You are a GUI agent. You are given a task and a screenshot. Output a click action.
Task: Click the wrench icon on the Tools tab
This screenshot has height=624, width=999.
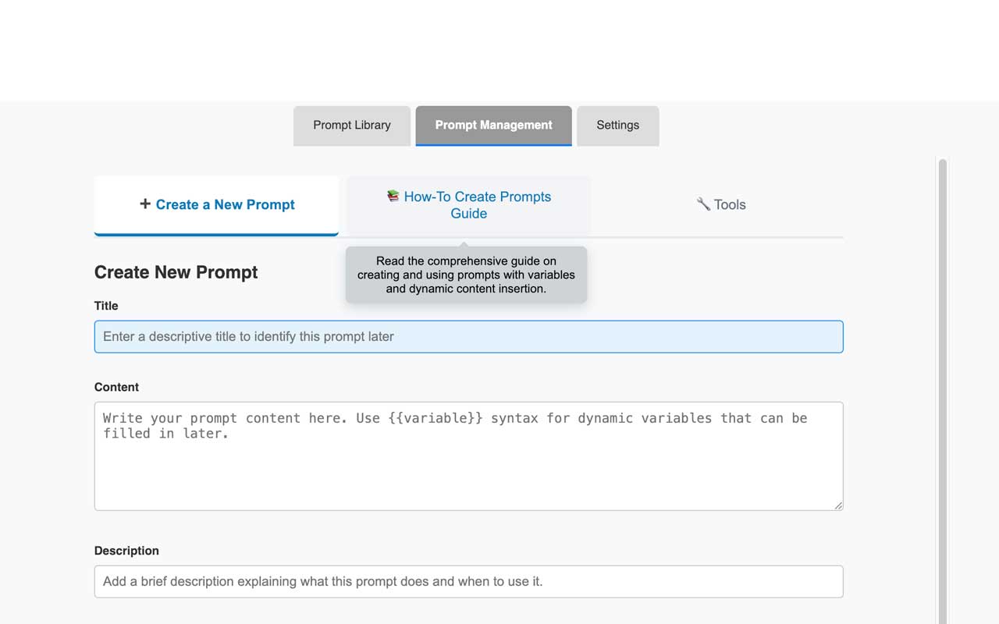703,204
